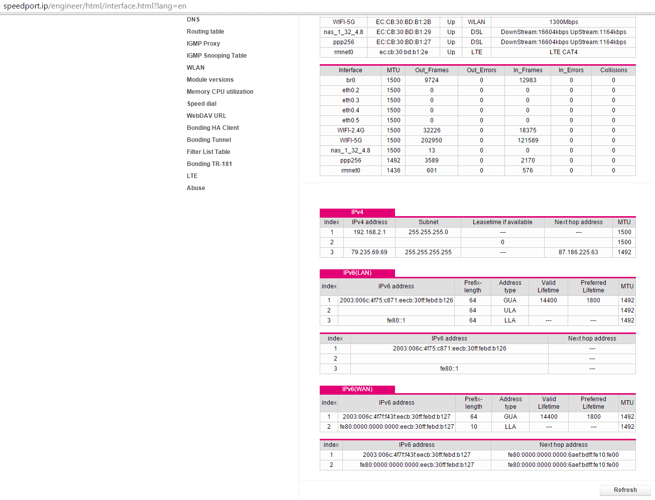
Task: Select the IPv6(LAN) section header
Action: click(357, 273)
